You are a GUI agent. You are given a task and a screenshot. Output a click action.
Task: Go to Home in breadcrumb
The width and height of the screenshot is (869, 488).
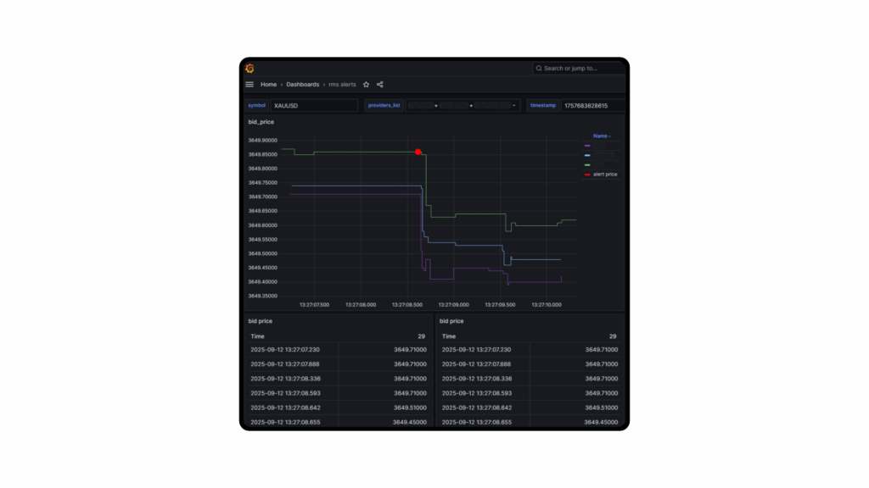(268, 85)
